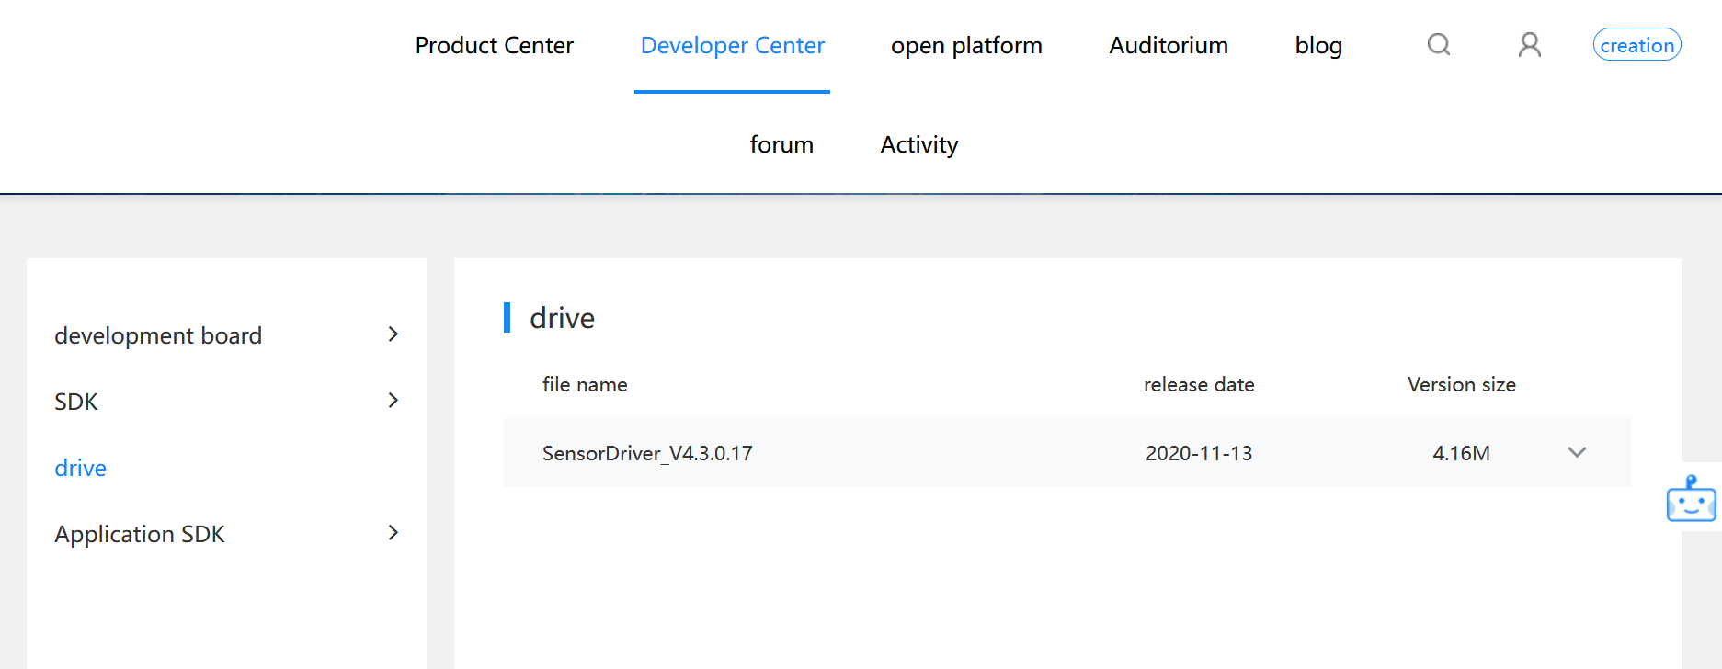Click the SensorDriver_V4.3.0.17 file name
This screenshot has width=1722, height=669.
(x=647, y=453)
